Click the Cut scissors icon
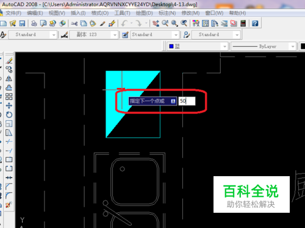 point(74,23)
